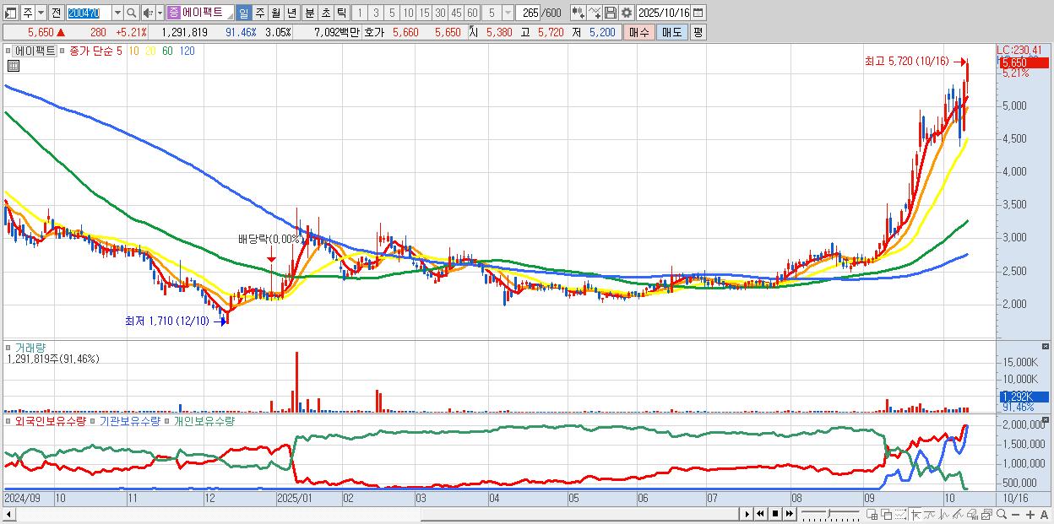This screenshot has width=1054, height=524.
Task: Click the 주 selector button at top-left
Action: (x=28, y=13)
